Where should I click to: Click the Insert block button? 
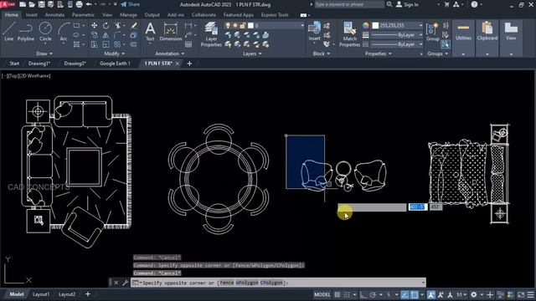(314, 32)
